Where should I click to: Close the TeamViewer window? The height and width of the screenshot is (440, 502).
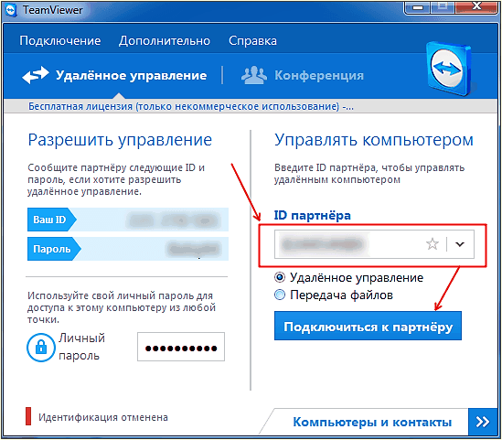click(x=476, y=6)
